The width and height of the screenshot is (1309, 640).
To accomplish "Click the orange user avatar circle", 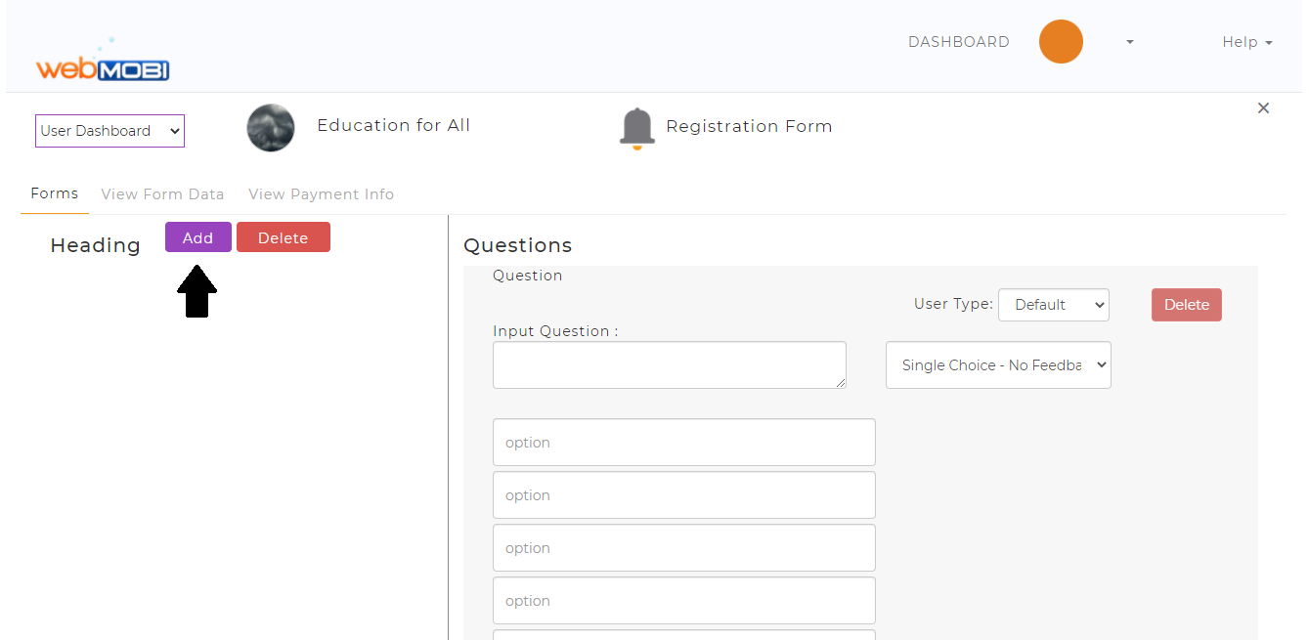I will click(1061, 42).
